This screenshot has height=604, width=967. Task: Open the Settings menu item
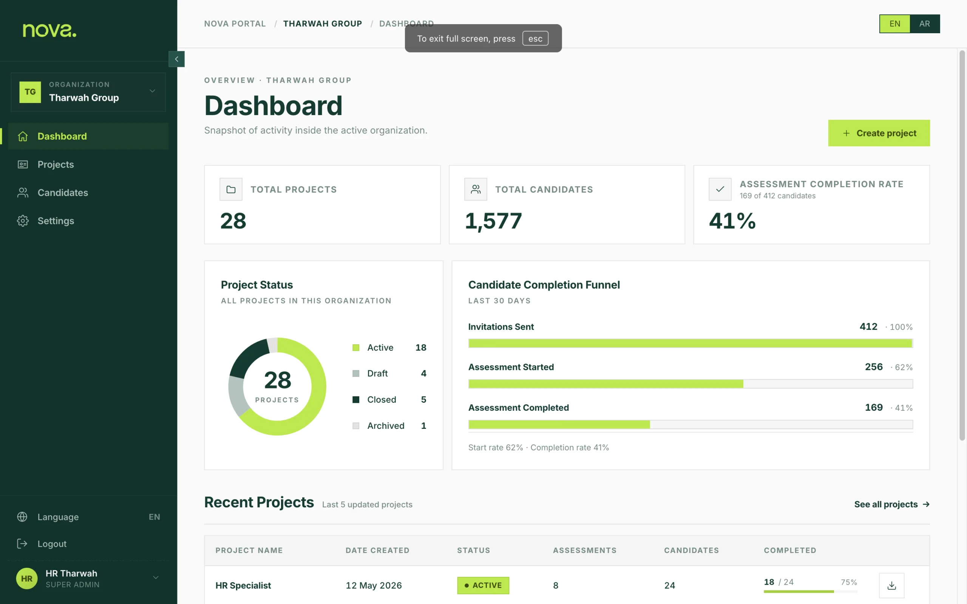[88, 221]
